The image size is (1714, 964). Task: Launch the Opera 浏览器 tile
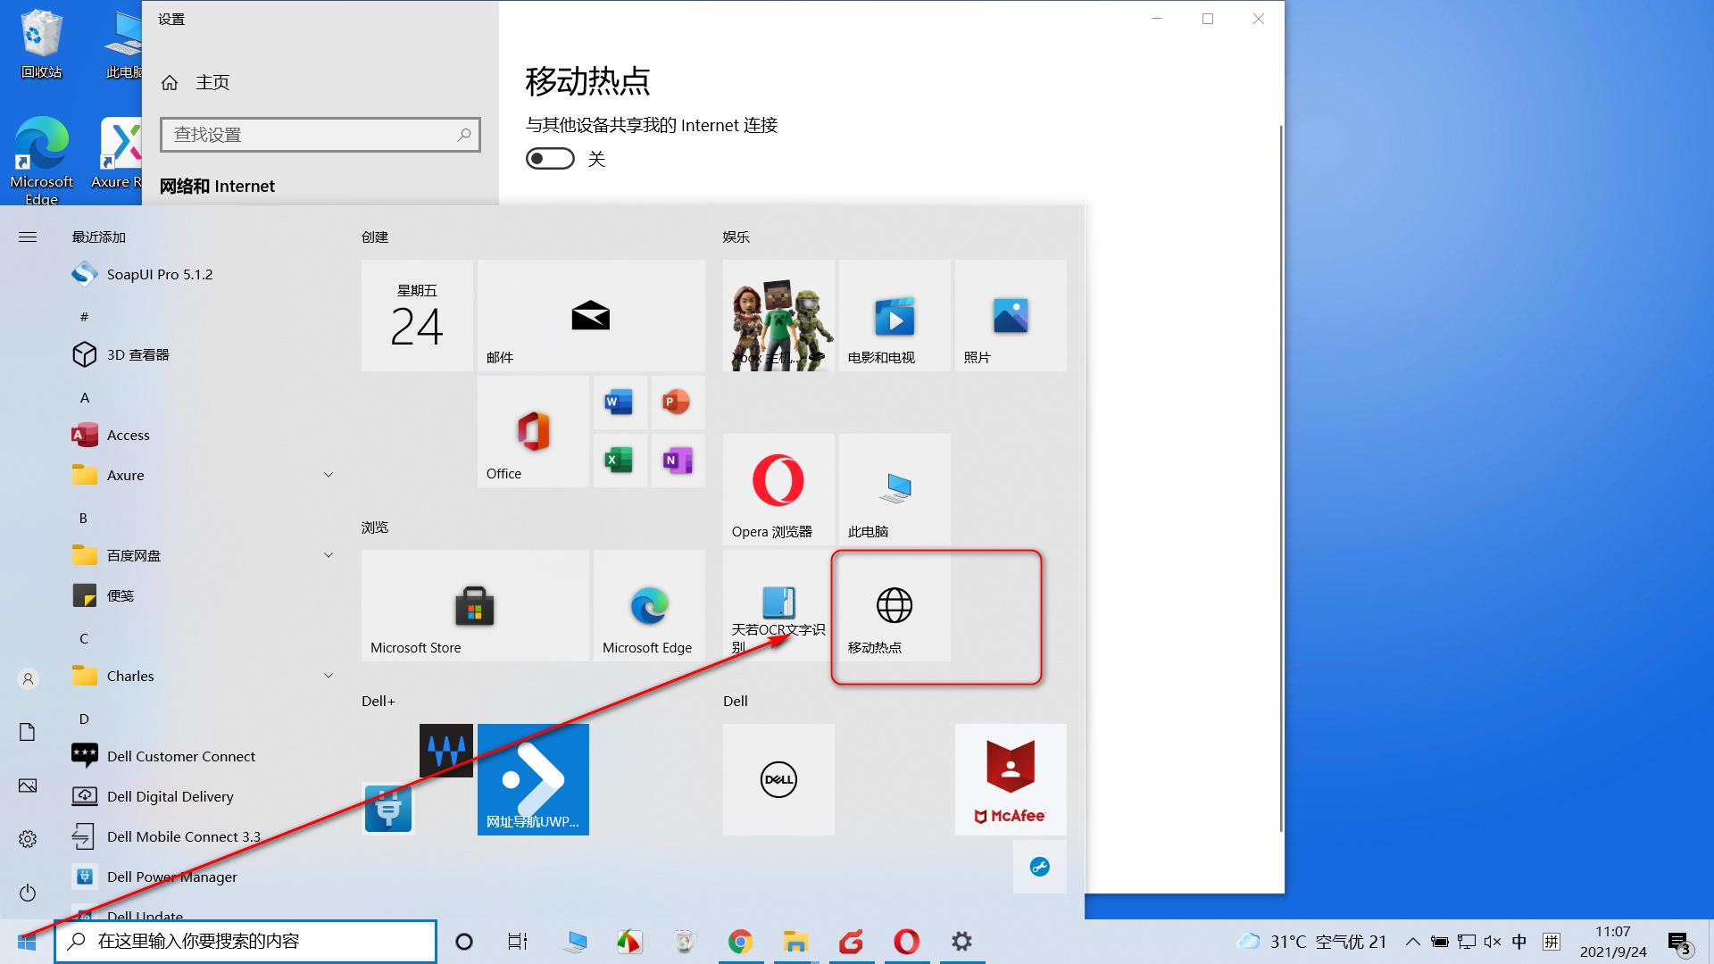point(778,489)
